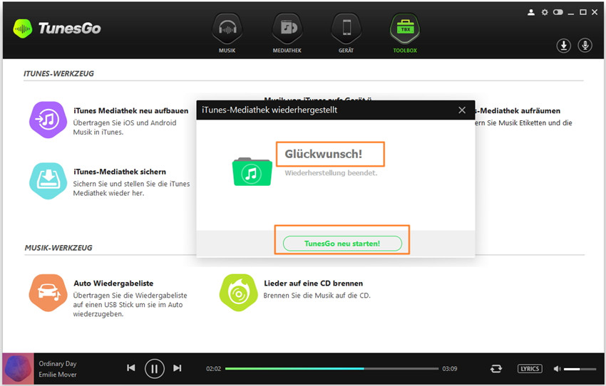Open the Musik tab in the top navigation
This screenshot has width=606, height=386.
pyautogui.click(x=227, y=33)
